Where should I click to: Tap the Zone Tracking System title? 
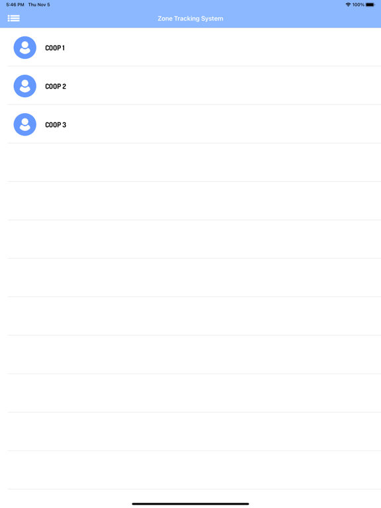tap(190, 19)
